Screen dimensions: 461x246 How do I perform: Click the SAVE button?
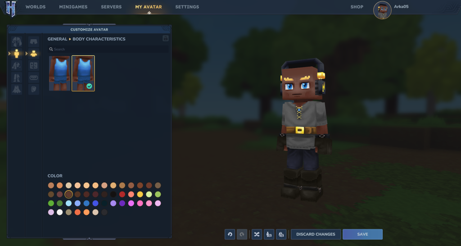tap(362, 234)
